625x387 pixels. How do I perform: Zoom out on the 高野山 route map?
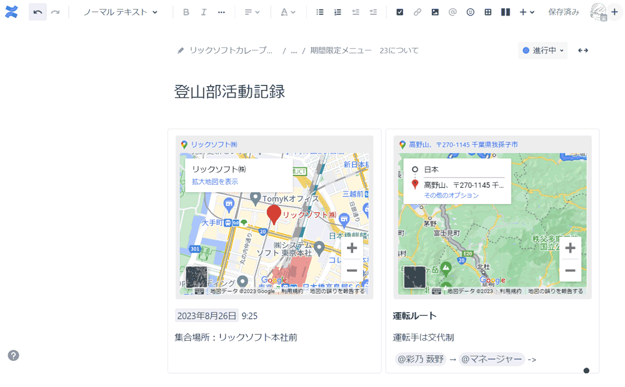click(571, 270)
